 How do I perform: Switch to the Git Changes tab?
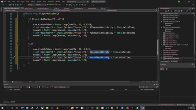[174, 61]
